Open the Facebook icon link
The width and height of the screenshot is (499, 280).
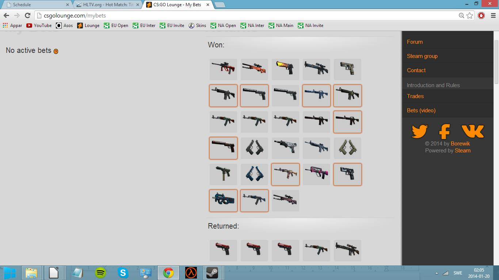point(445,131)
